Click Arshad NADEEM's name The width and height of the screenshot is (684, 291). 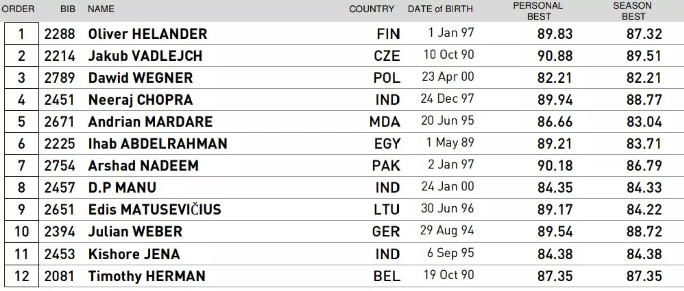[143, 166]
